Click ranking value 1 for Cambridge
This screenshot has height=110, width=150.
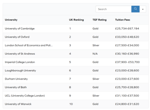[x=70, y=28]
